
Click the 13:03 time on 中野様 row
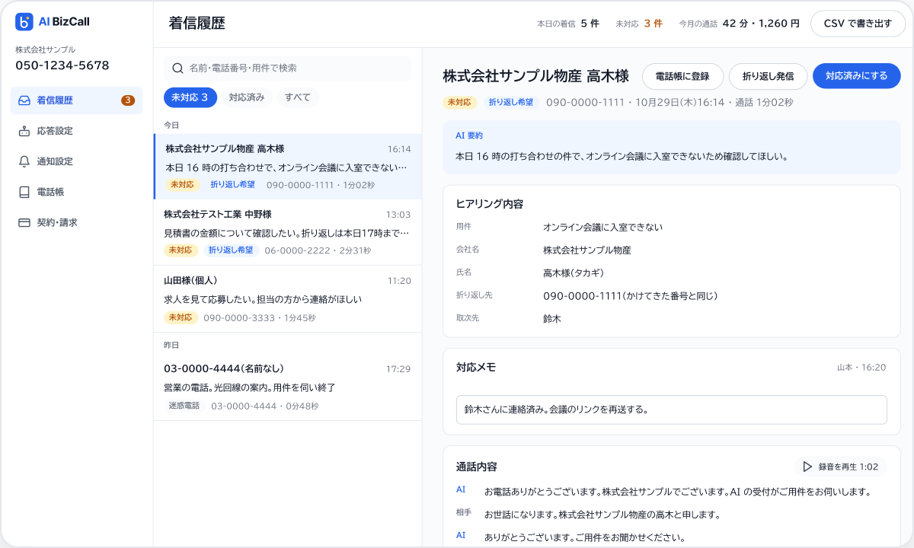[398, 215]
